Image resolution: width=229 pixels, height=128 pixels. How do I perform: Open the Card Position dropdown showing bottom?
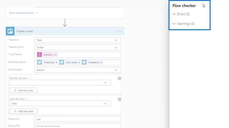[78, 70]
